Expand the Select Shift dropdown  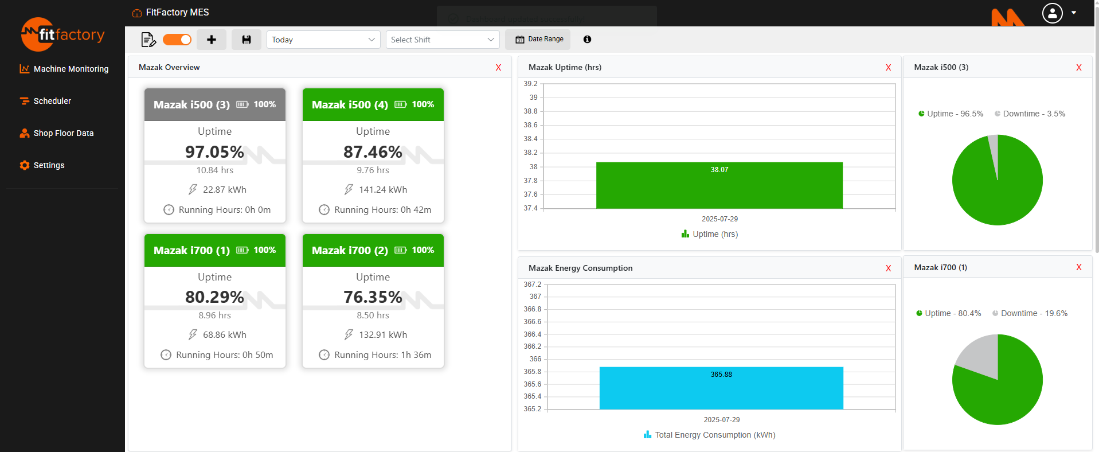point(442,40)
